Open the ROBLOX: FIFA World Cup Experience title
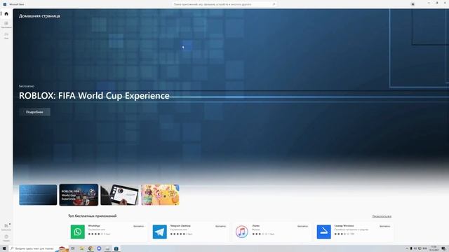This screenshot has height=252, width=449. coord(94,96)
